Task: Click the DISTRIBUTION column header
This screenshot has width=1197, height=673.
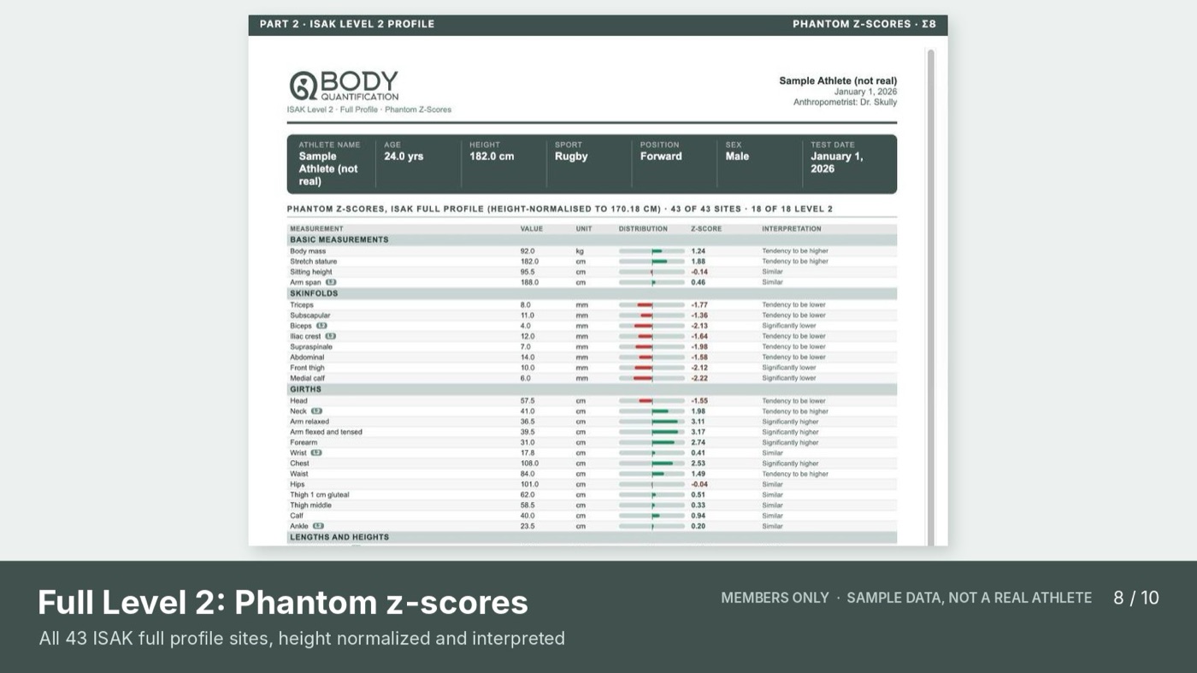Action: tap(643, 229)
